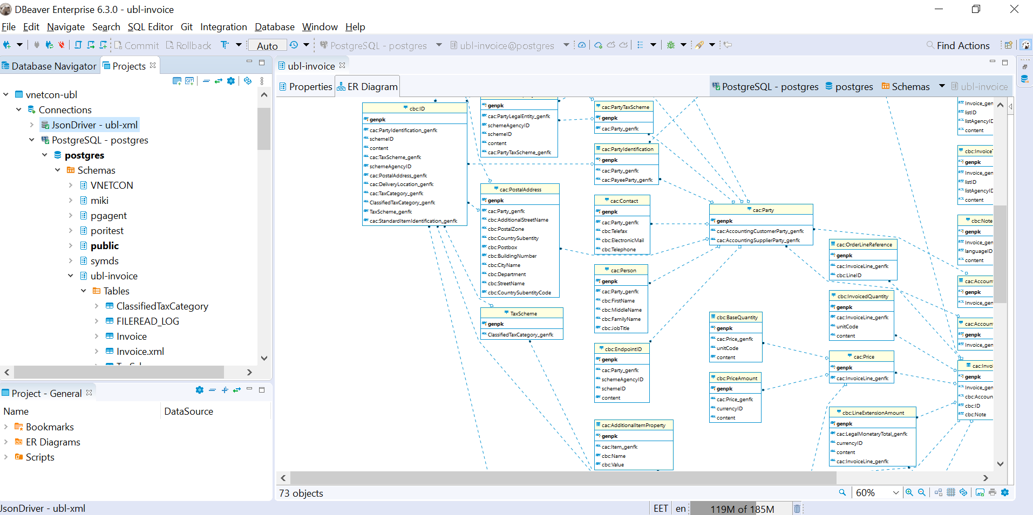Select the Zoom In magnifier in status bar
The image size is (1033, 515).
[x=909, y=492]
